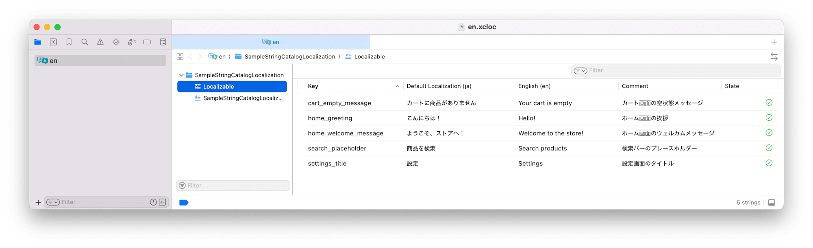The height and width of the screenshot is (248, 813).
Task: Click the '商品を検索' Japanese cell
Action: [x=421, y=149]
